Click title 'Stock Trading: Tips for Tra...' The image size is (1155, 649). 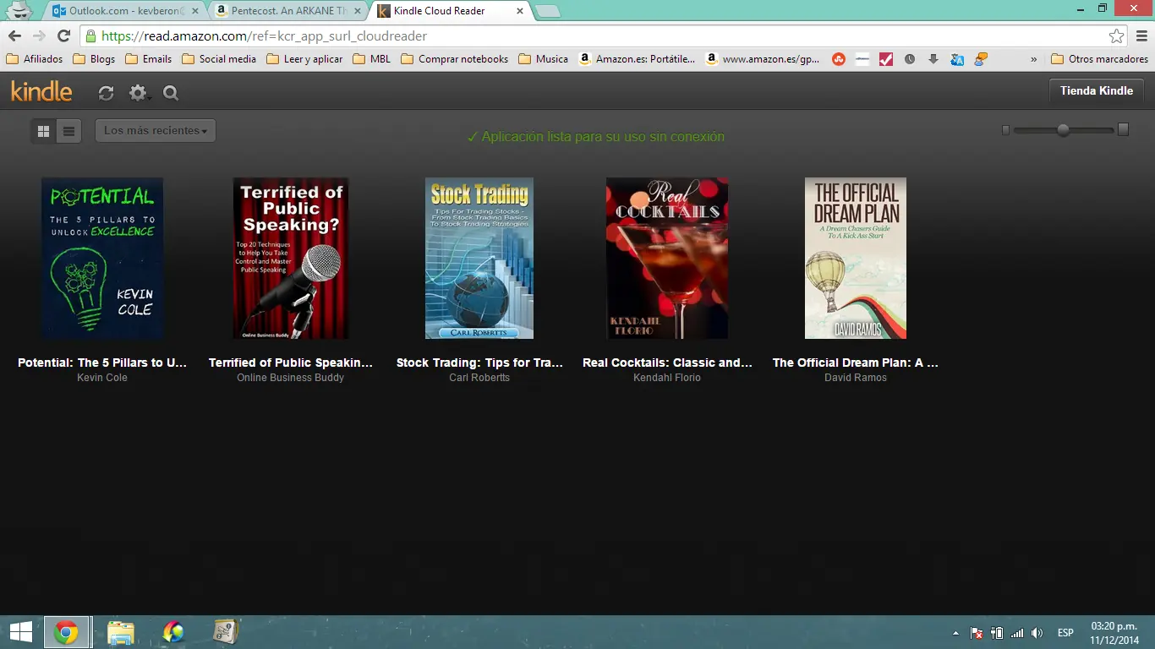pos(479,363)
